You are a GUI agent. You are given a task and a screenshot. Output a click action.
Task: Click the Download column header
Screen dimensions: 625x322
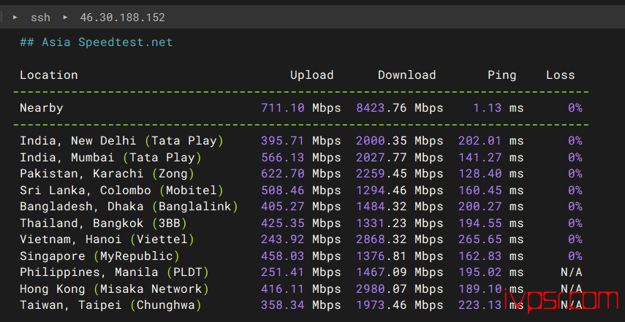(406, 74)
